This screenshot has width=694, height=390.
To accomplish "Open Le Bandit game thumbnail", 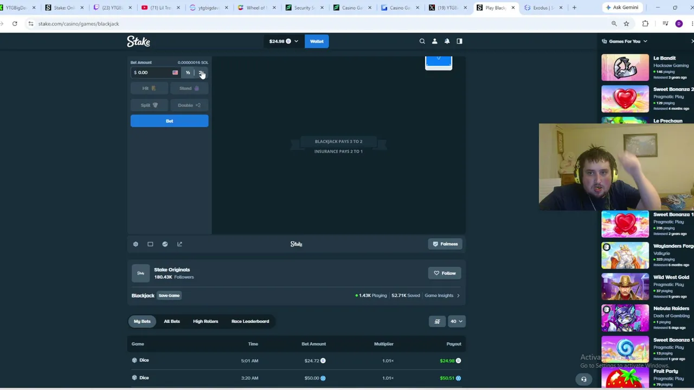I will 625,68.
